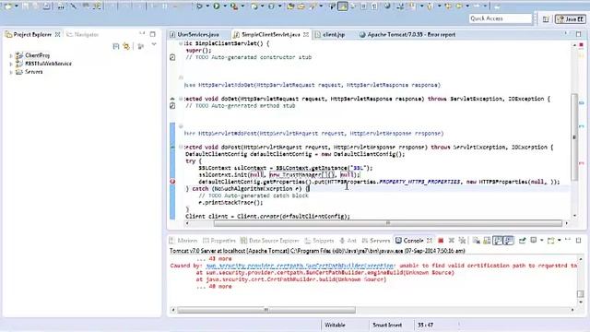
Task: Click 'Smart Insert' status bar entry
Action: pos(387,325)
